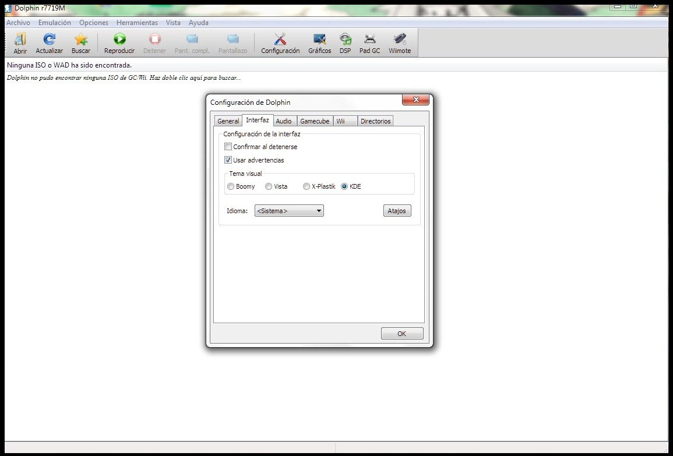This screenshot has height=456, width=673.
Task: Select the KDE theme radio button
Action: [x=344, y=186]
